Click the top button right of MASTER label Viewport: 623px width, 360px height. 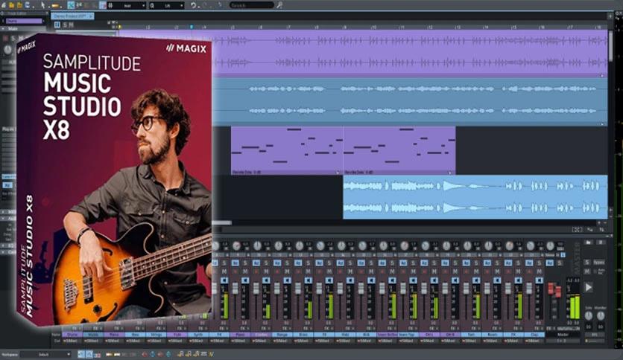coord(588,242)
